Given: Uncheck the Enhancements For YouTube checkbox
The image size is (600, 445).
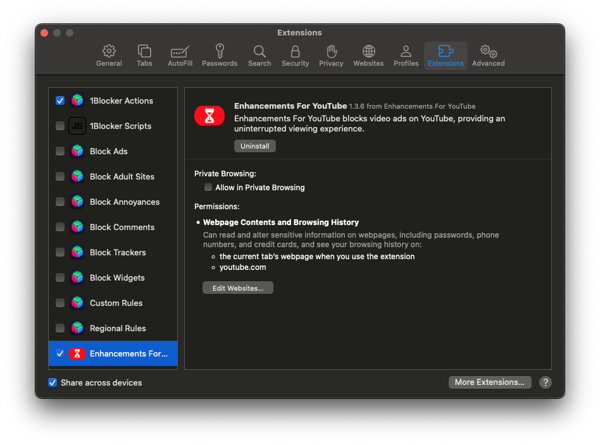Looking at the screenshot, I should pos(60,353).
